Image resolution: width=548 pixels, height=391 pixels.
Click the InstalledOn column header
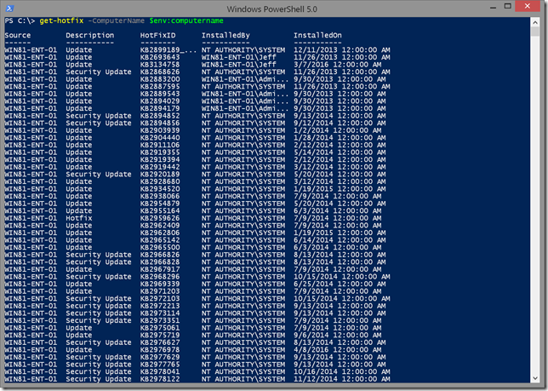coord(317,35)
